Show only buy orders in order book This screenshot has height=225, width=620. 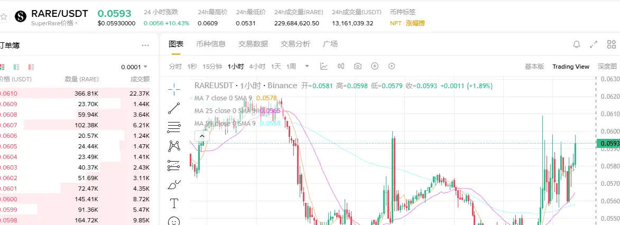[x=16, y=67]
